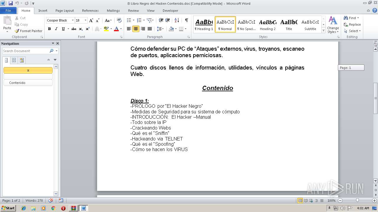Image resolution: width=378 pixels, height=212 pixels.
Task: Switch to Insert tab
Action: [43, 11]
